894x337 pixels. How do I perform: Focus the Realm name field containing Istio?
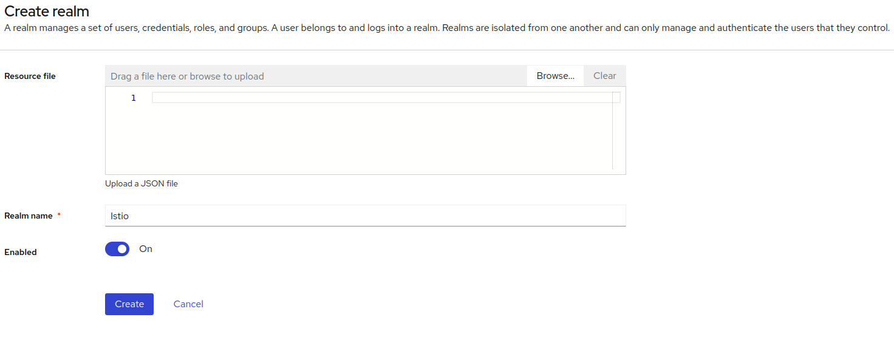tap(365, 216)
